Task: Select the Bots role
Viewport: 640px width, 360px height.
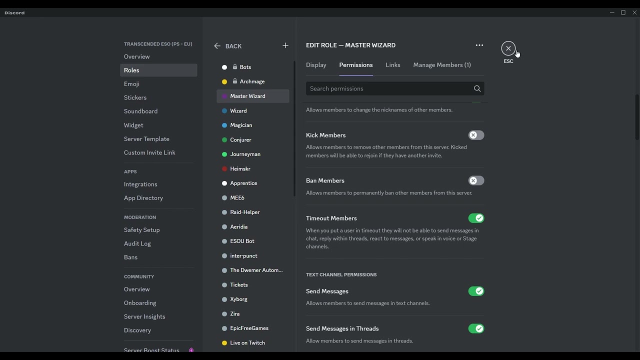Action: pyautogui.click(x=253, y=67)
